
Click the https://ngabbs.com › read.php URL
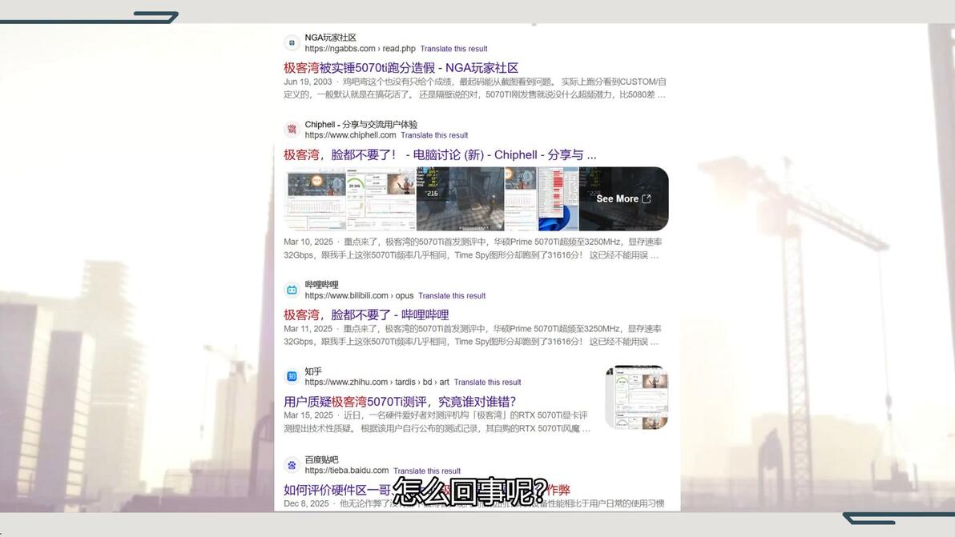click(360, 49)
